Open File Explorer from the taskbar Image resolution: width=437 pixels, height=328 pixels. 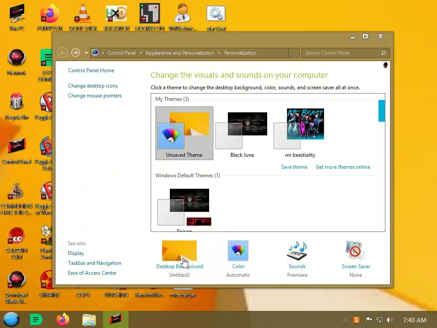pyautogui.click(x=89, y=319)
